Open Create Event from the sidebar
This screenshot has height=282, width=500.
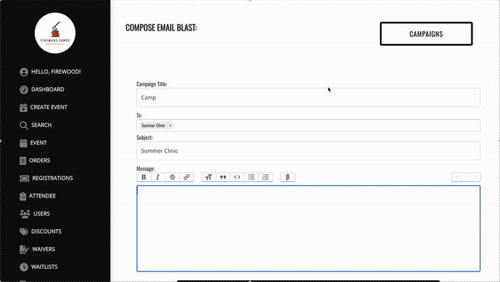pos(49,107)
